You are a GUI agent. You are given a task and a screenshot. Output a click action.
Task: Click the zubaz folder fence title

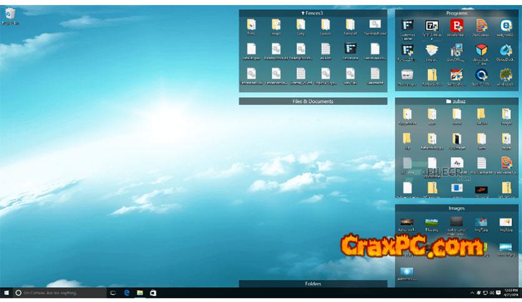(456, 100)
